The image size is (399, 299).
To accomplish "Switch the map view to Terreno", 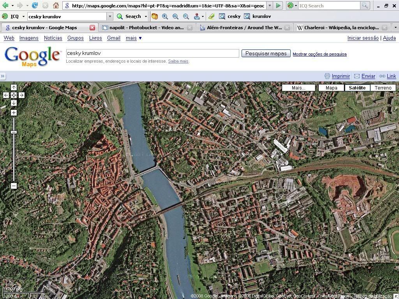I will click(383, 88).
